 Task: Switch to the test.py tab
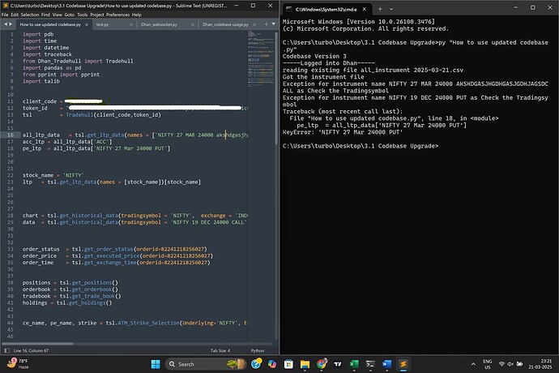click(x=103, y=24)
